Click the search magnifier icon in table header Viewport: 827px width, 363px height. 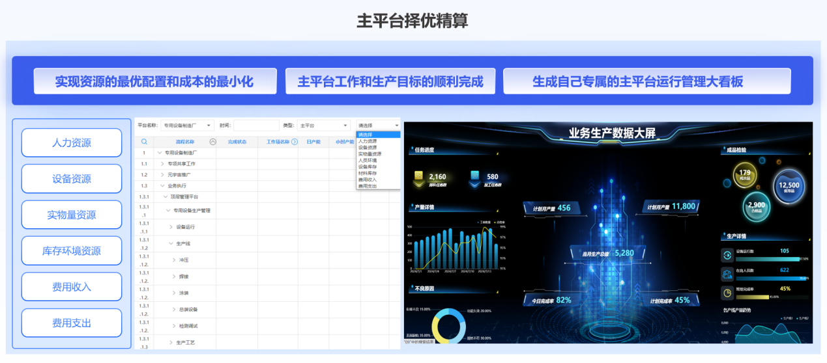pyautogui.click(x=144, y=141)
